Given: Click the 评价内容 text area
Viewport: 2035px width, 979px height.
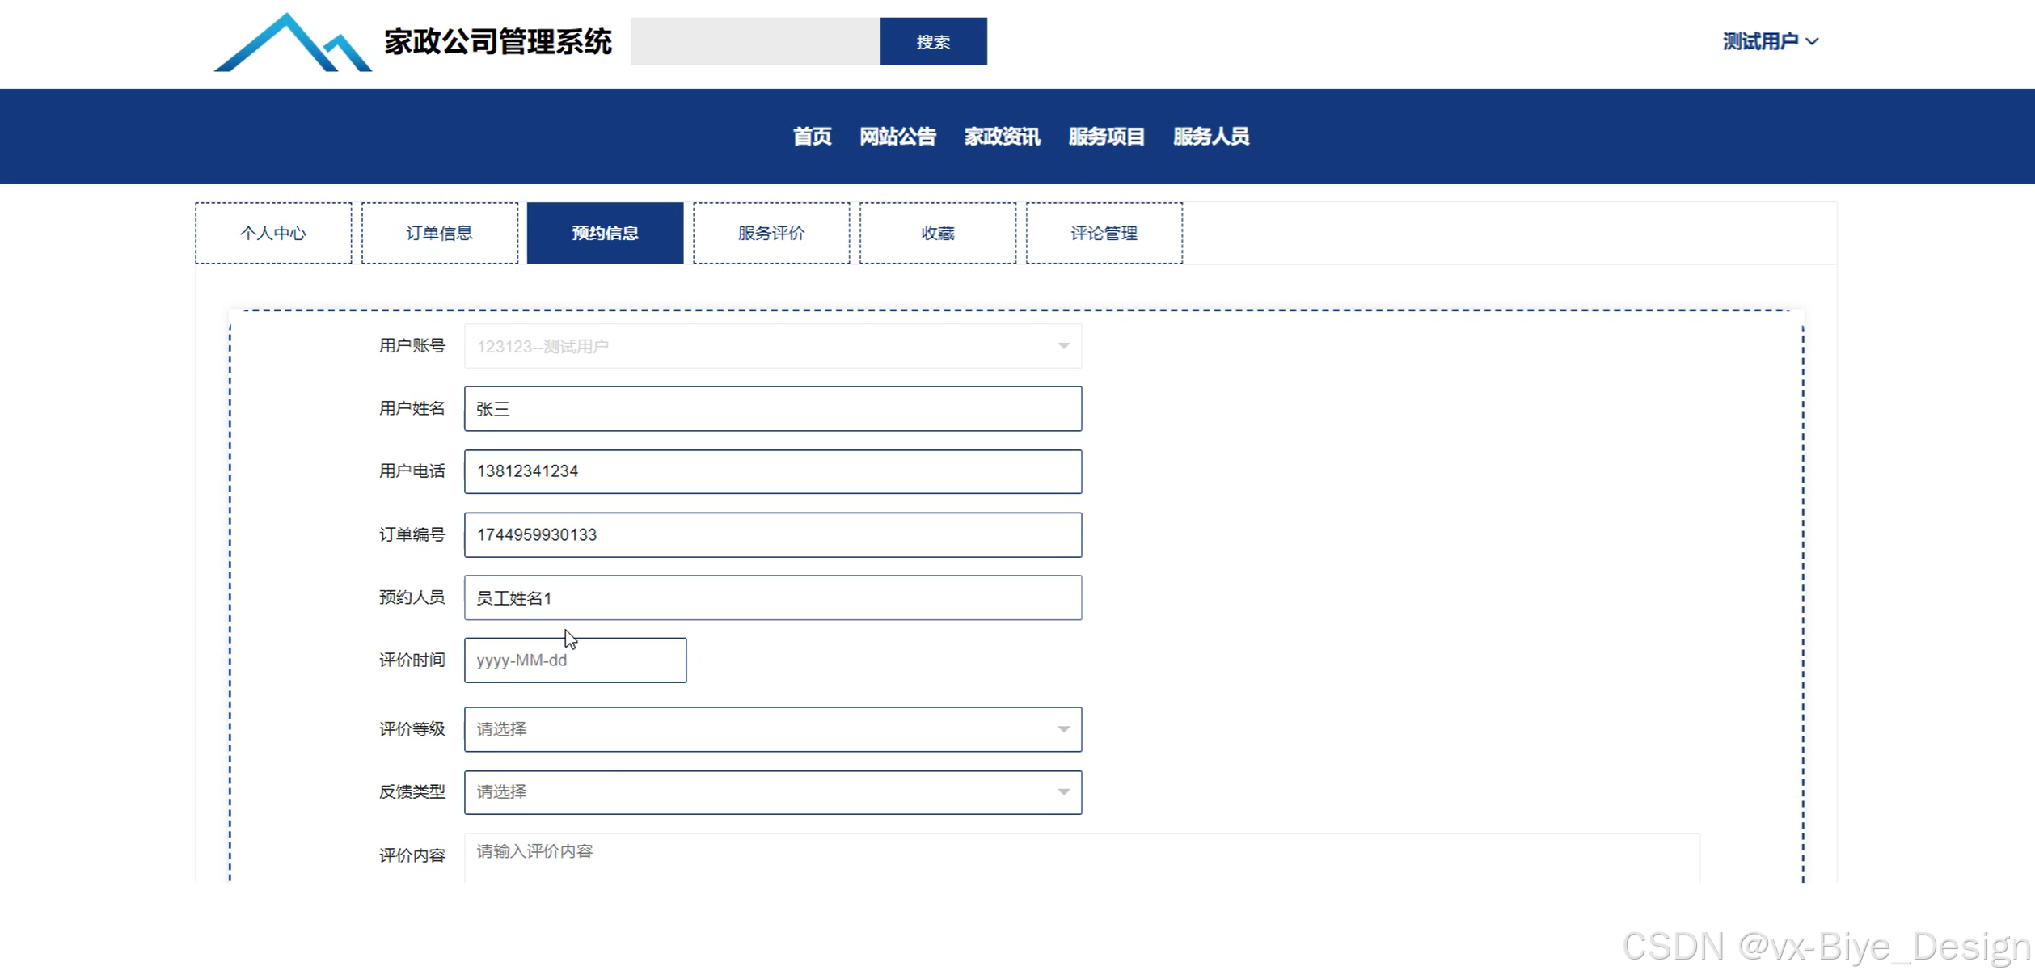Looking at the screenshot, I should 1081,855.
